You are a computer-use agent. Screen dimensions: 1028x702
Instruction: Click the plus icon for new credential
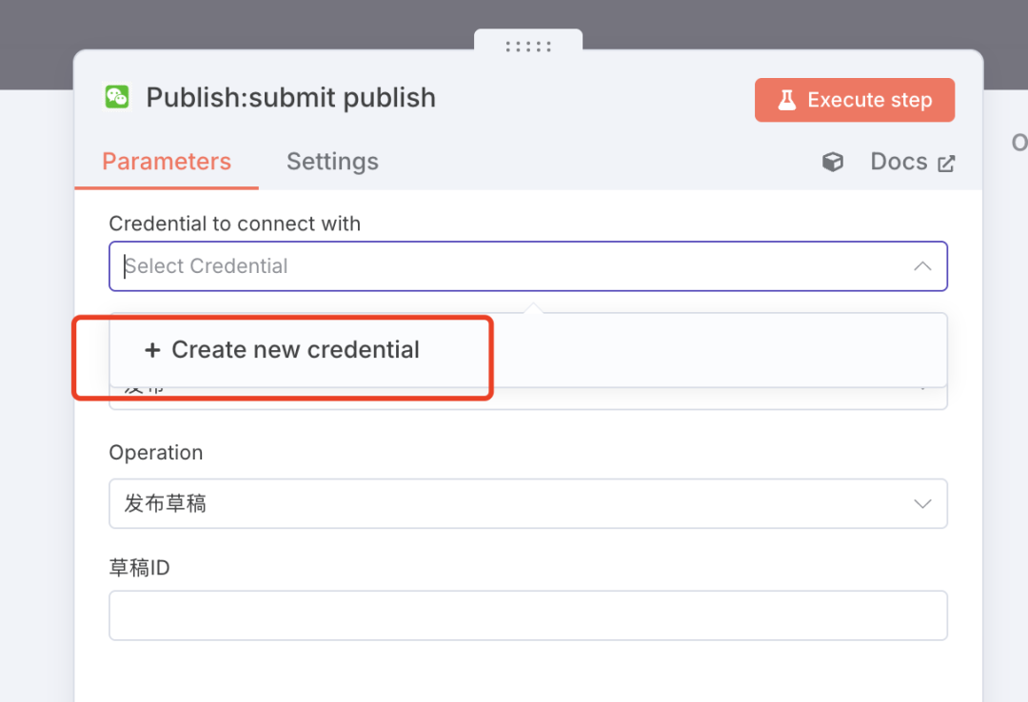(x=152, y=350)
